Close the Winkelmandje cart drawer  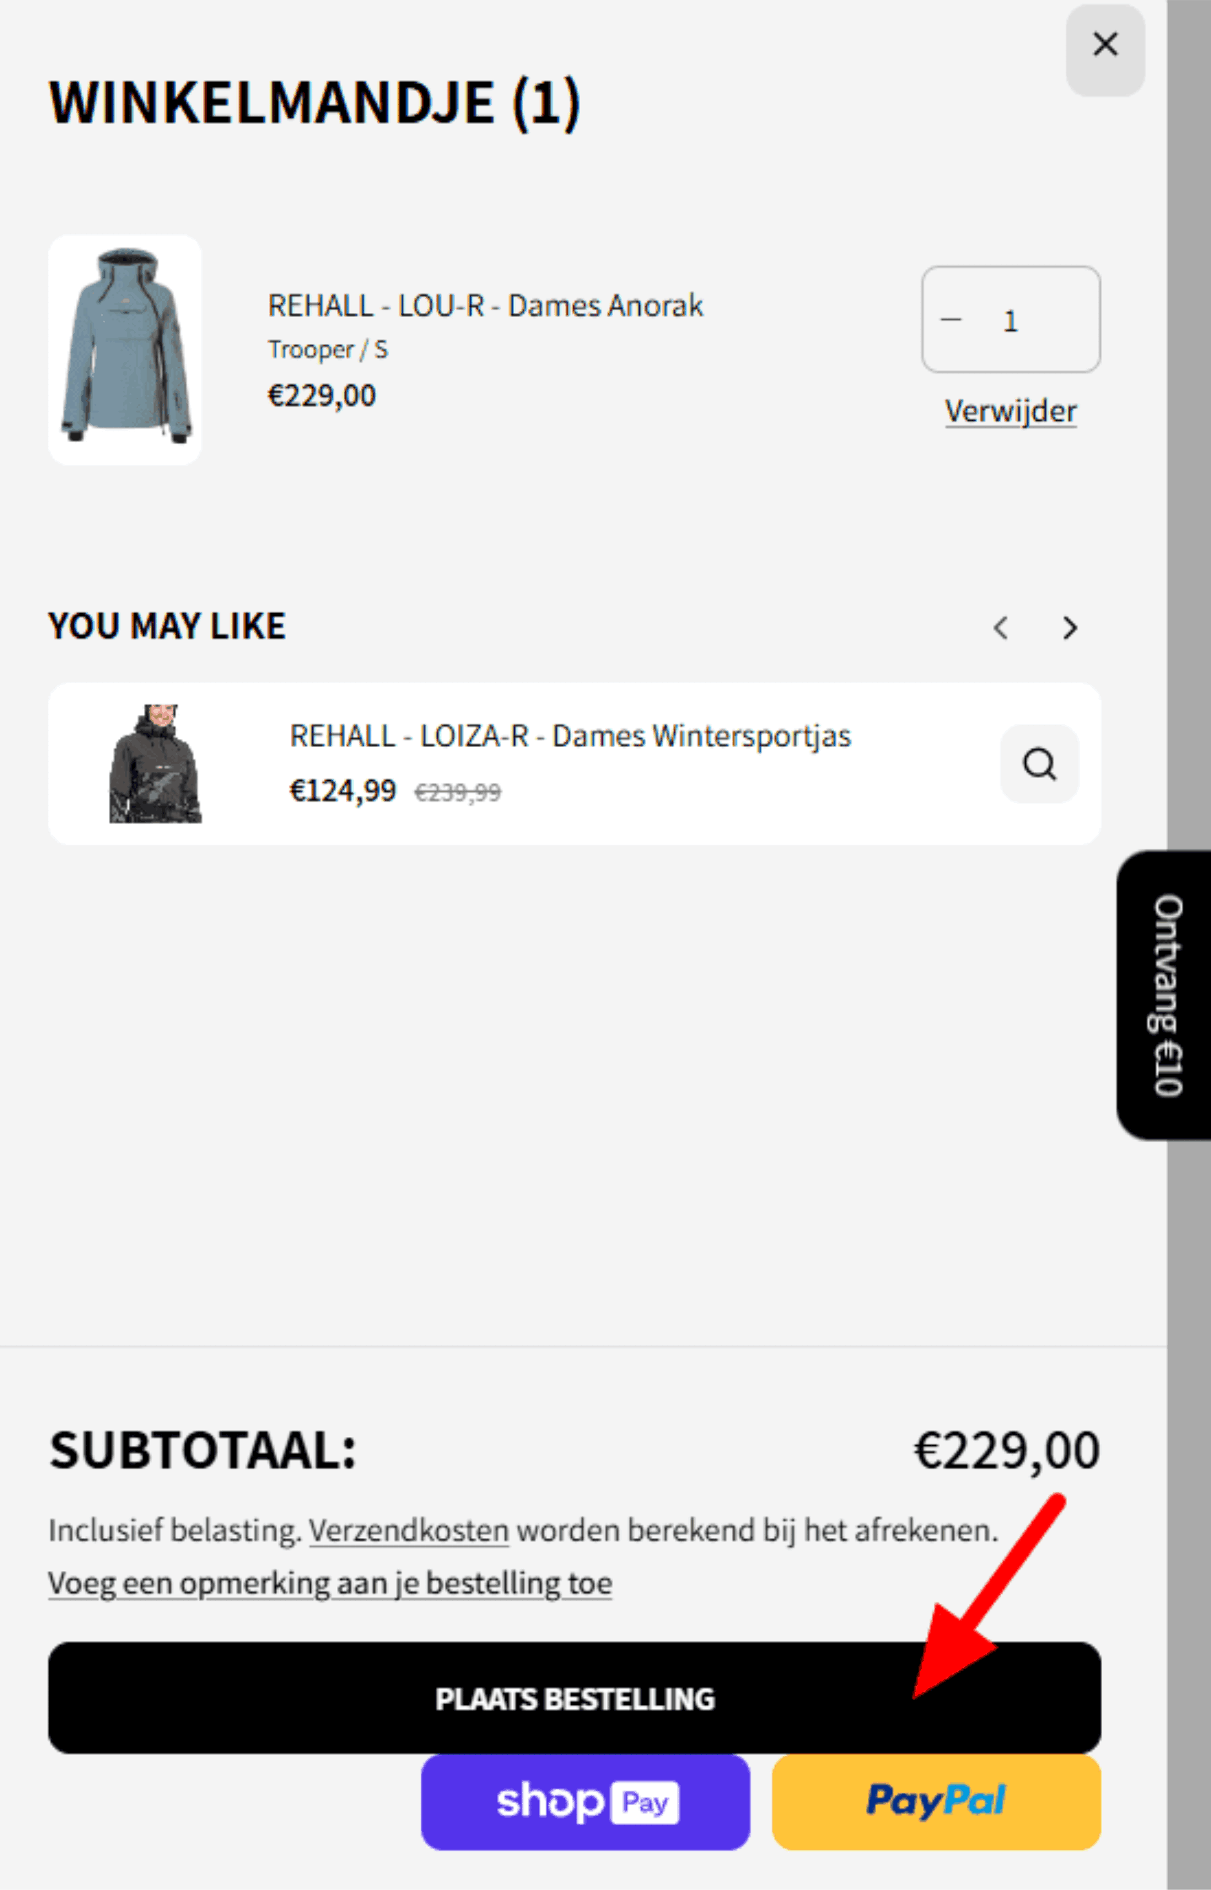1104,46
